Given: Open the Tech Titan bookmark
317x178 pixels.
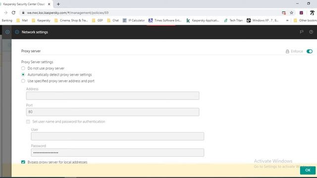Looking at the screenshot, I should (x=233, y=20).
